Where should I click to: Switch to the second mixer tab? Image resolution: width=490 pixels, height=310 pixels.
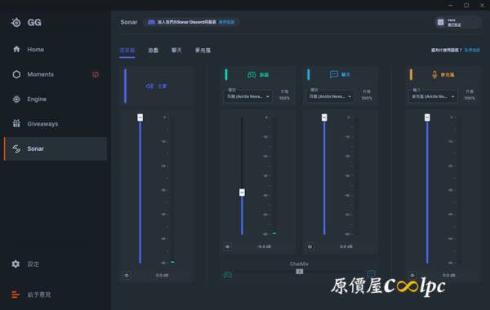pyautogui.click(x=154, y=51)
